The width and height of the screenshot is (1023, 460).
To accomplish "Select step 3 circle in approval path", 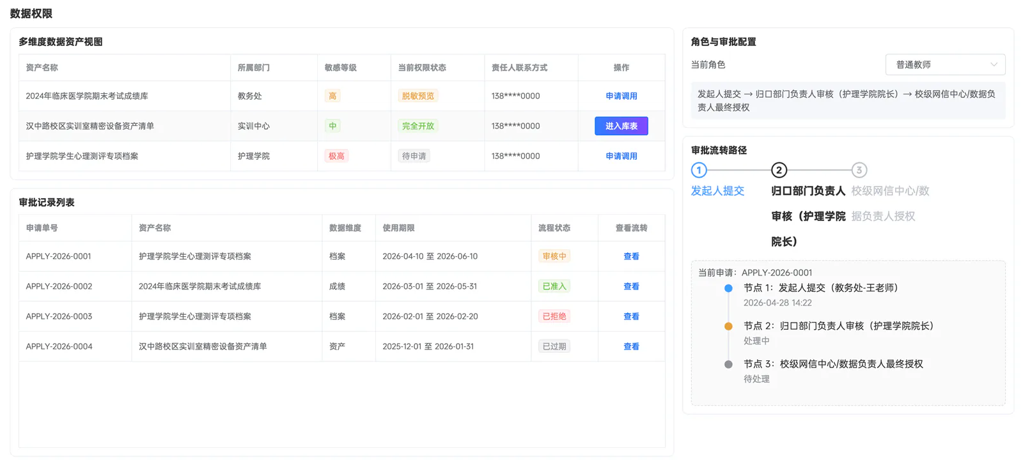I will [859, 170].
